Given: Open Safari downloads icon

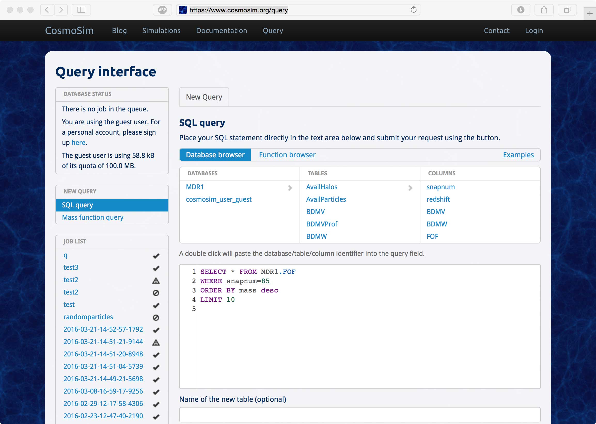Looking at the screenshot, I should (521, 10).
